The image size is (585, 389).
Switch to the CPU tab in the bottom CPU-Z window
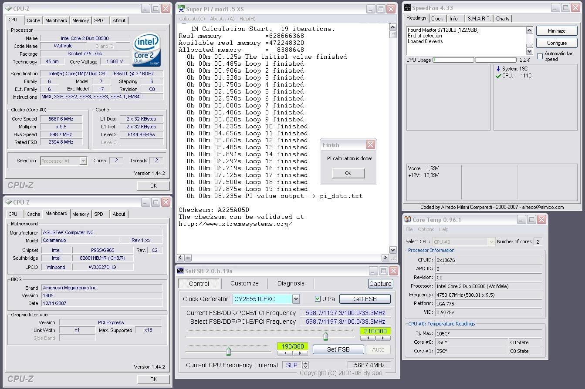[x=13, y=214]
